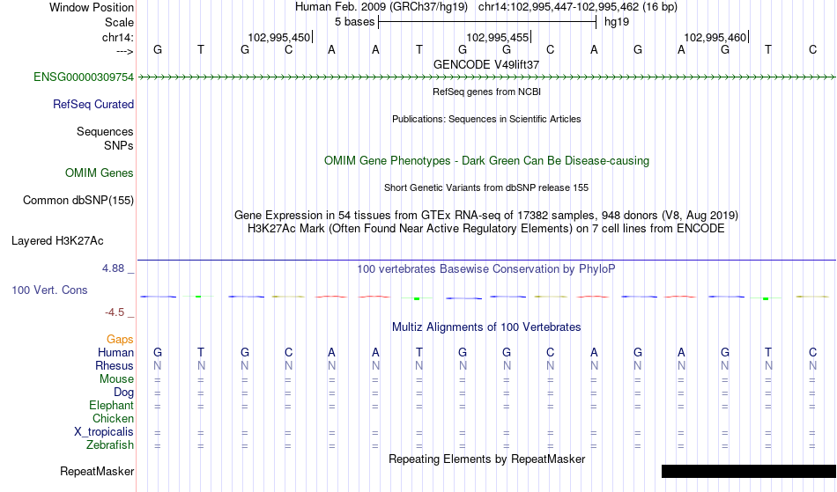The image size is (837, 492).
Task: Click the 102,995,460 coordinate marker
Action: pyautogui.click(x=716, y=37)
